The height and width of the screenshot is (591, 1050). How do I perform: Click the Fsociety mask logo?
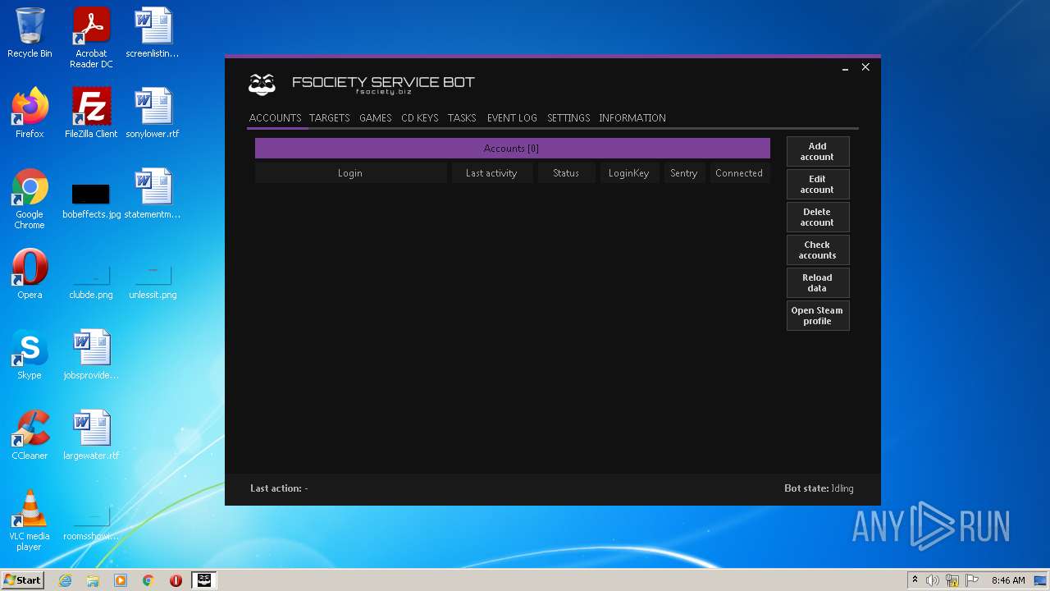coord(262,84)
